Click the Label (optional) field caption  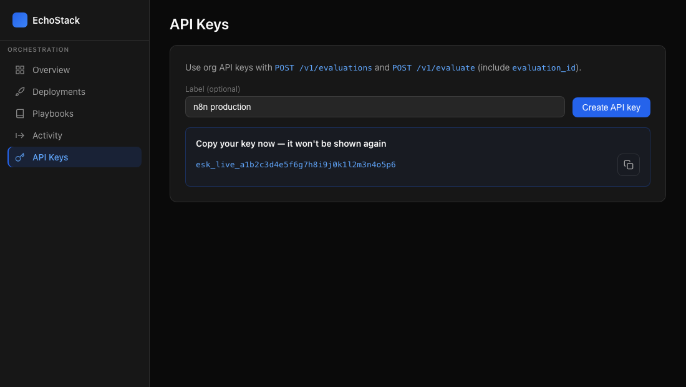click(213, 89)
